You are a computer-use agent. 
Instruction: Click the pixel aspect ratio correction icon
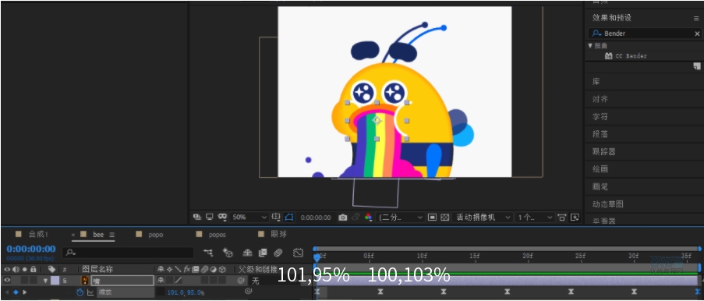tap(561, 218)
